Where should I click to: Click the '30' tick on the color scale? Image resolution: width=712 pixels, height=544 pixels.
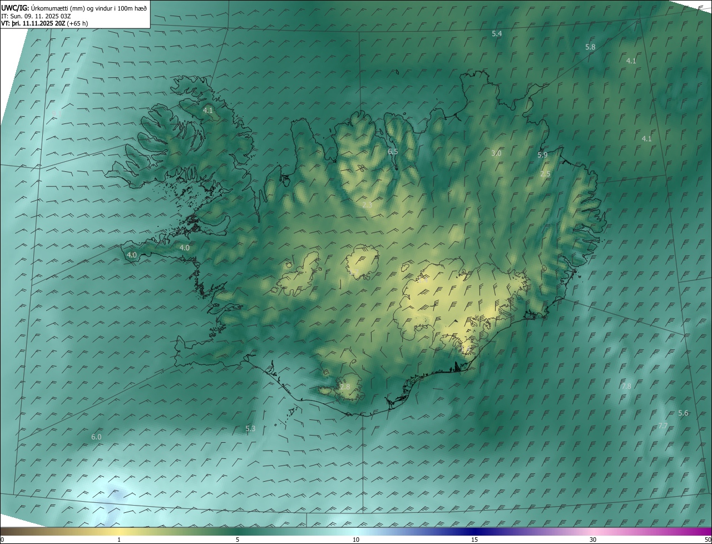593,540
